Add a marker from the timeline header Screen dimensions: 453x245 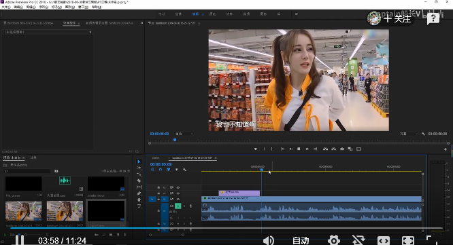177,170
